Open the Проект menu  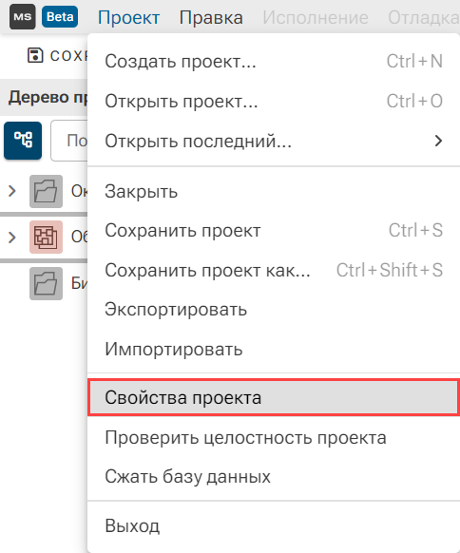(128, 18)
